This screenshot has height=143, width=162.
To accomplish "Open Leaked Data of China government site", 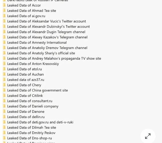I will (37, 90).
